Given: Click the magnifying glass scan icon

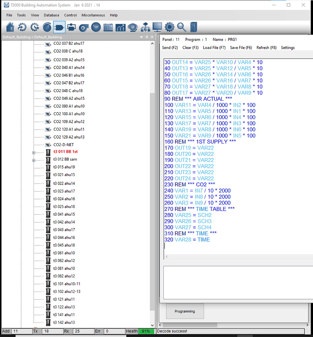Looking at the screenshot, I should (x=182, y=27).
